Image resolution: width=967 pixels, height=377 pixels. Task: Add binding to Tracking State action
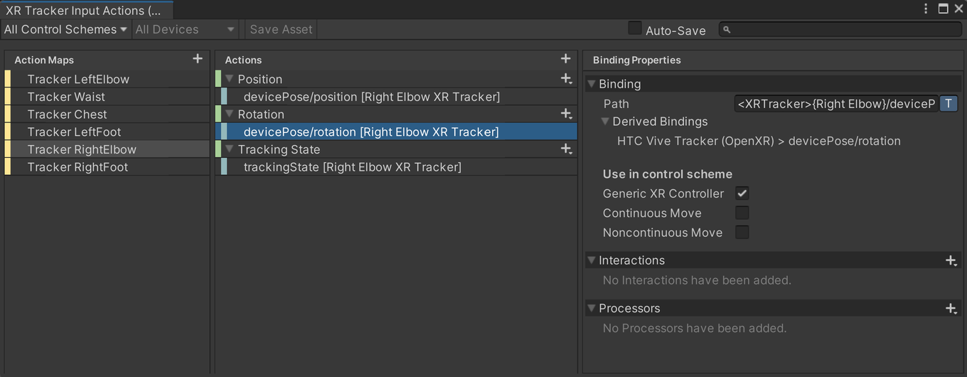tap(566, 149)
